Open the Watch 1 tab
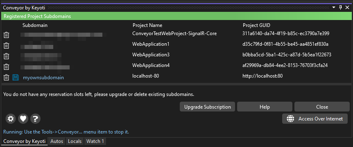The image size is (353, 147). click(95, 141)
